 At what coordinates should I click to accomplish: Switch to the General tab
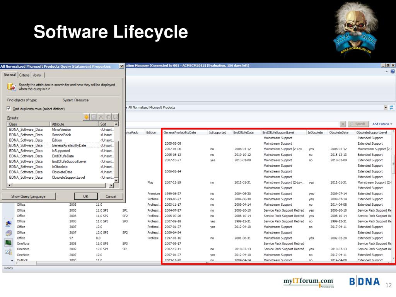[x=10, y=75]
